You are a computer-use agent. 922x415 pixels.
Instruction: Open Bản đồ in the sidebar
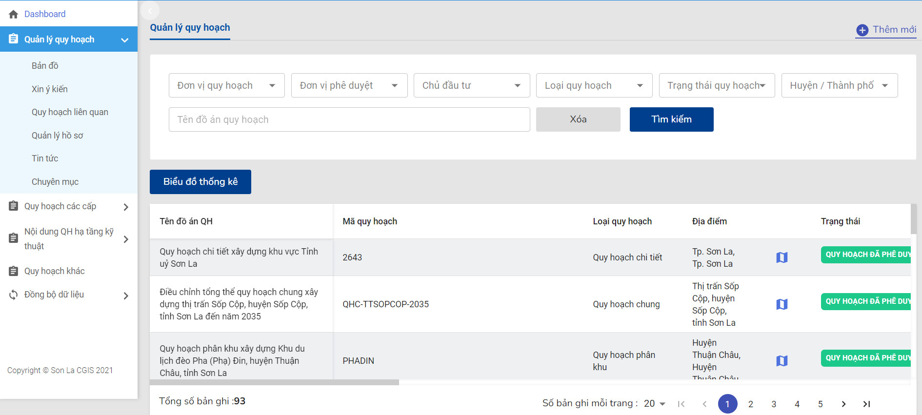click(45, 66)
